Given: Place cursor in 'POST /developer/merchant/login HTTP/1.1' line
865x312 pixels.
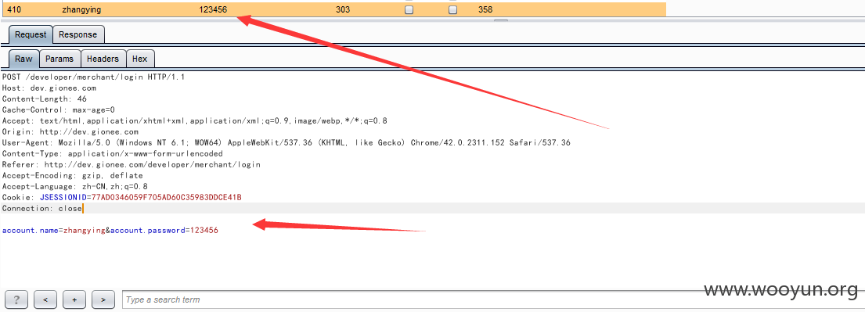Looking at the screenshot, I should click(93, 77).
